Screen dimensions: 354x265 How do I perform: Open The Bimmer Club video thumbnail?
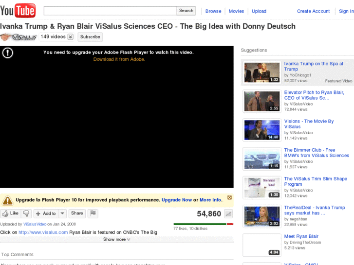pos(262,159)
